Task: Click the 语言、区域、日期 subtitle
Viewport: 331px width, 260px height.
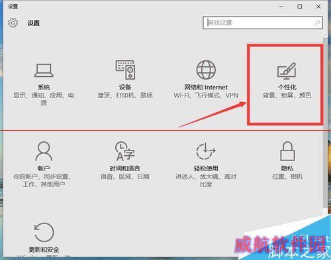Action: click(125, 176)
